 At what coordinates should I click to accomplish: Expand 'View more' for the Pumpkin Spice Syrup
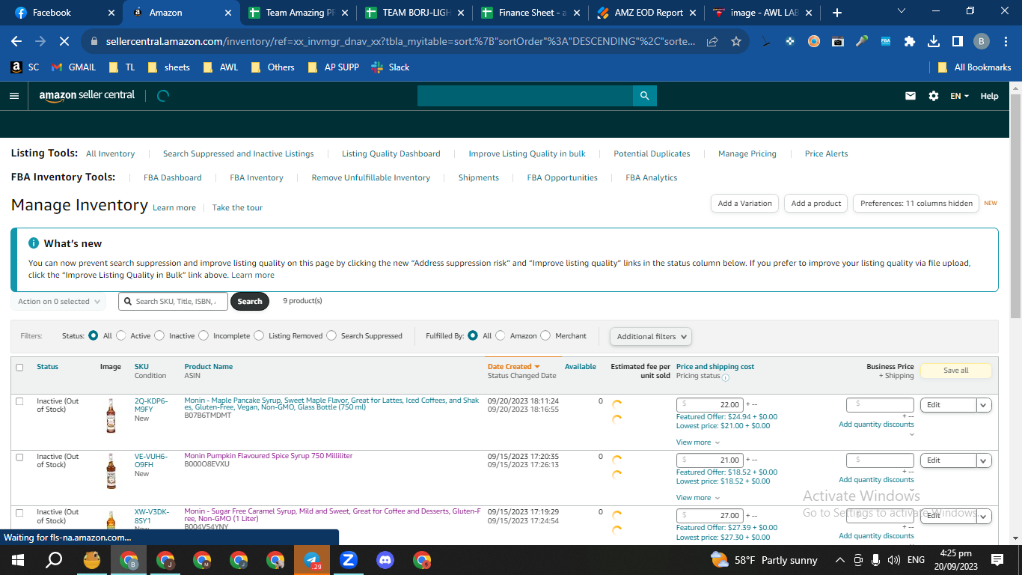coord(697,498)
